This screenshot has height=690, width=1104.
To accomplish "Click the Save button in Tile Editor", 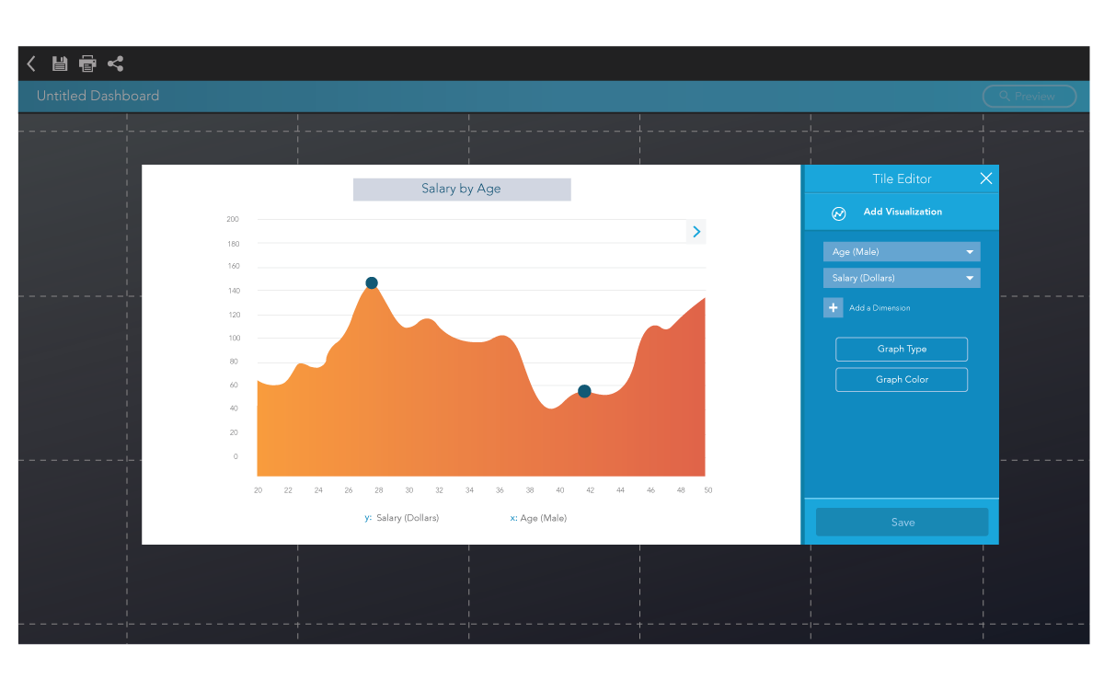I will tap(903, 522).
